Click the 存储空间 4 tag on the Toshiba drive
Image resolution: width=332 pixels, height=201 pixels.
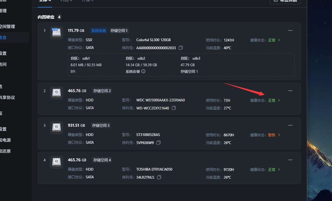point(102,160)
